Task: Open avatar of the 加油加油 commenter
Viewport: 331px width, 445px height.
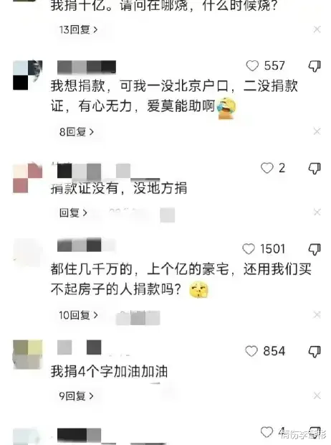Action: click(28, 354)
